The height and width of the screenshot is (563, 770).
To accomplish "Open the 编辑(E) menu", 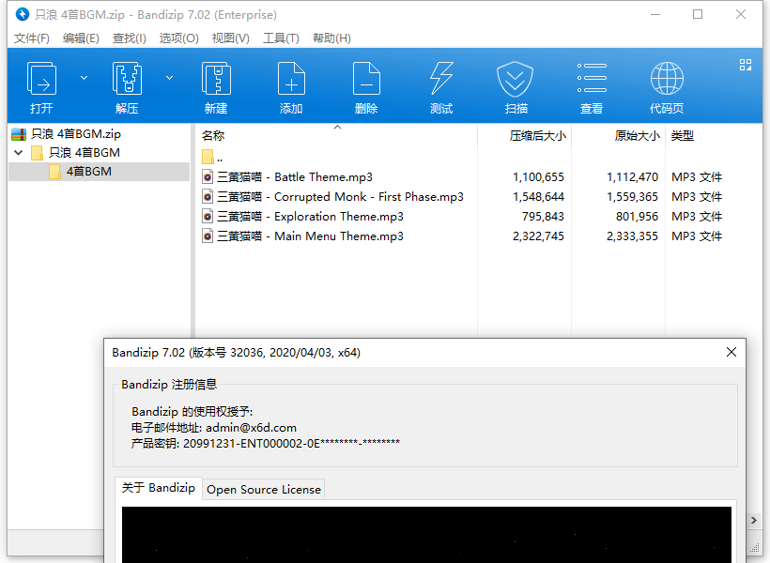I will (x=81, y=38).
